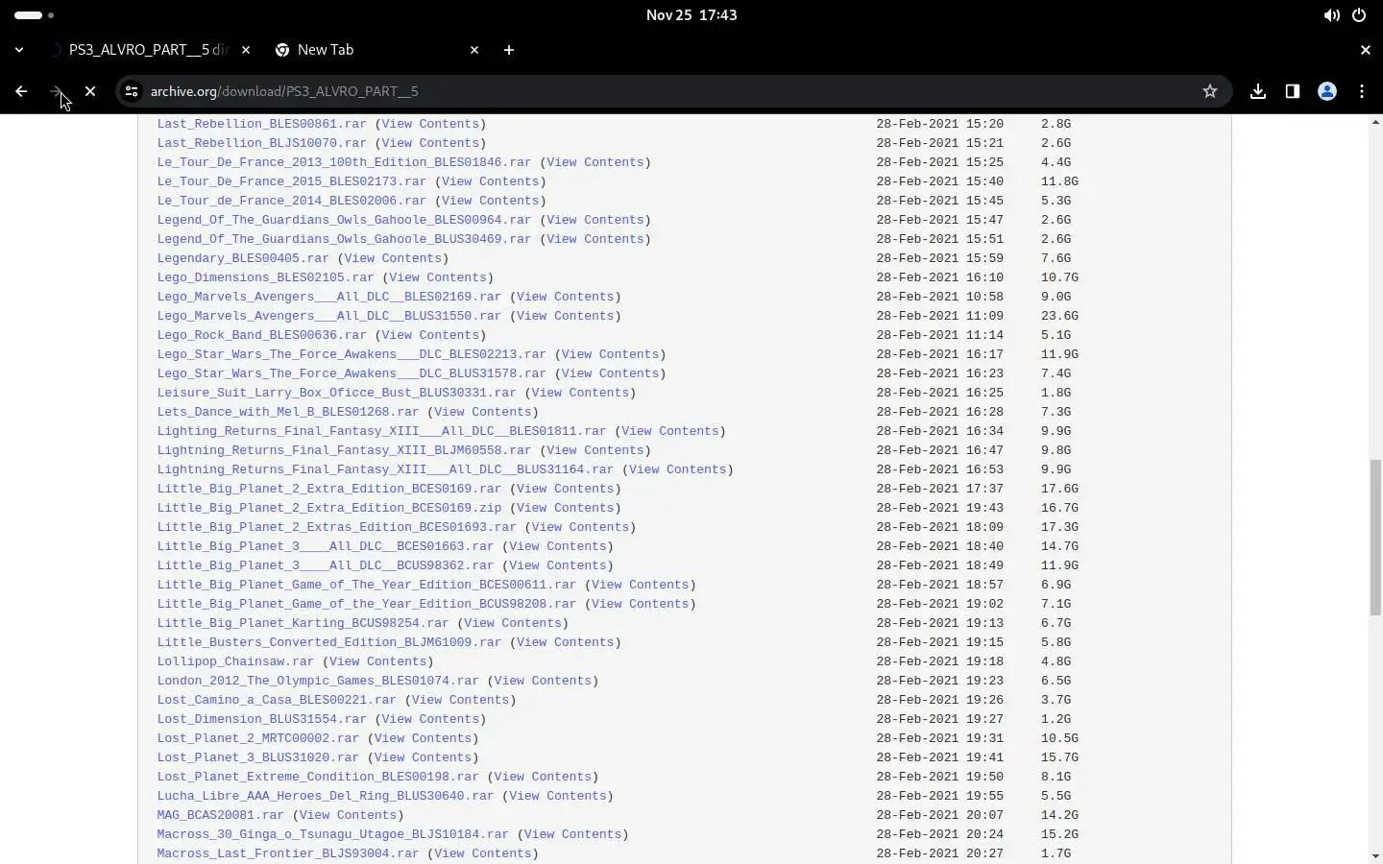Open the downloads panel
The width and height of the screenshot is (1383, 864).
click(1258, 91)
